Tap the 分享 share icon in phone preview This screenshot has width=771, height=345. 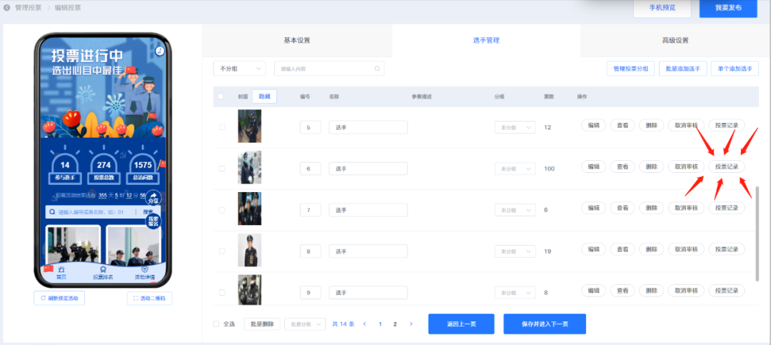pyautogui.click(x=153, y=198)
